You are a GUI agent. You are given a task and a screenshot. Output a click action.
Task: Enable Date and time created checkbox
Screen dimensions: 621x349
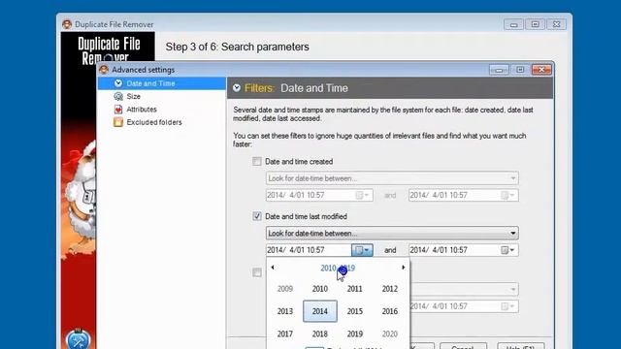click(257, 162)
